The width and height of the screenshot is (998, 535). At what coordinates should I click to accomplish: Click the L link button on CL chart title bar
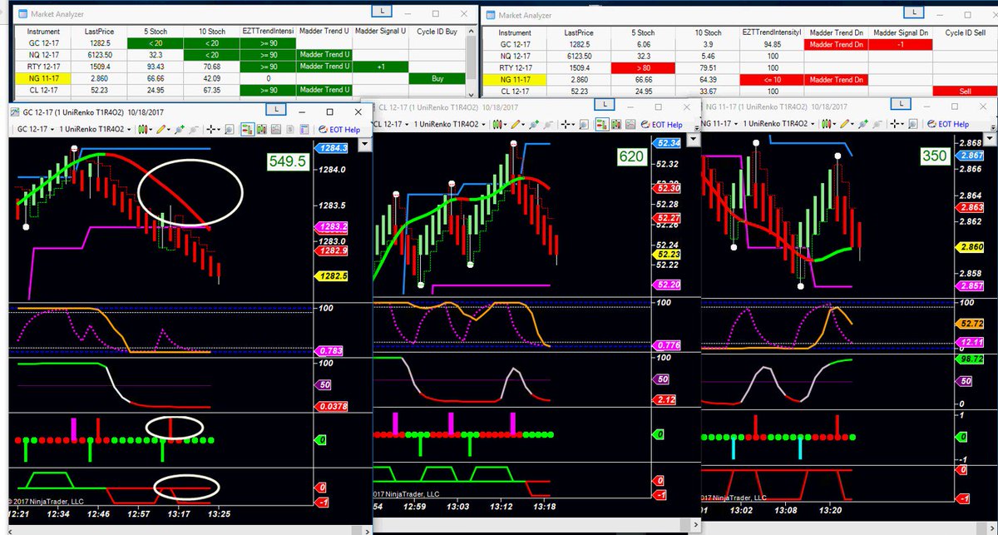(605, 103)
